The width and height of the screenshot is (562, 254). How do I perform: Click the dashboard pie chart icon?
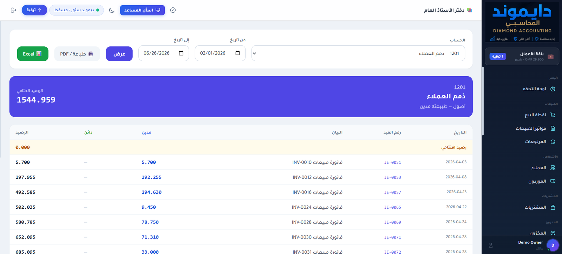pyautogui.click(x=553, y=89)
